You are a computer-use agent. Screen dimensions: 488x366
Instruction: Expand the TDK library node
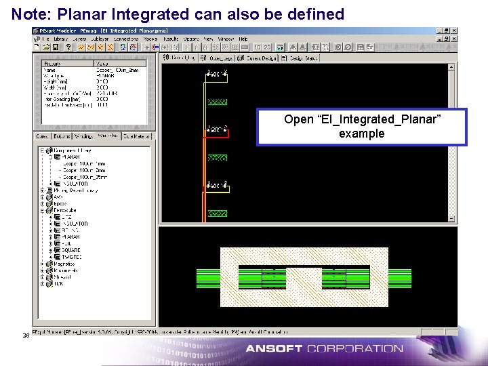coord(43,284)
